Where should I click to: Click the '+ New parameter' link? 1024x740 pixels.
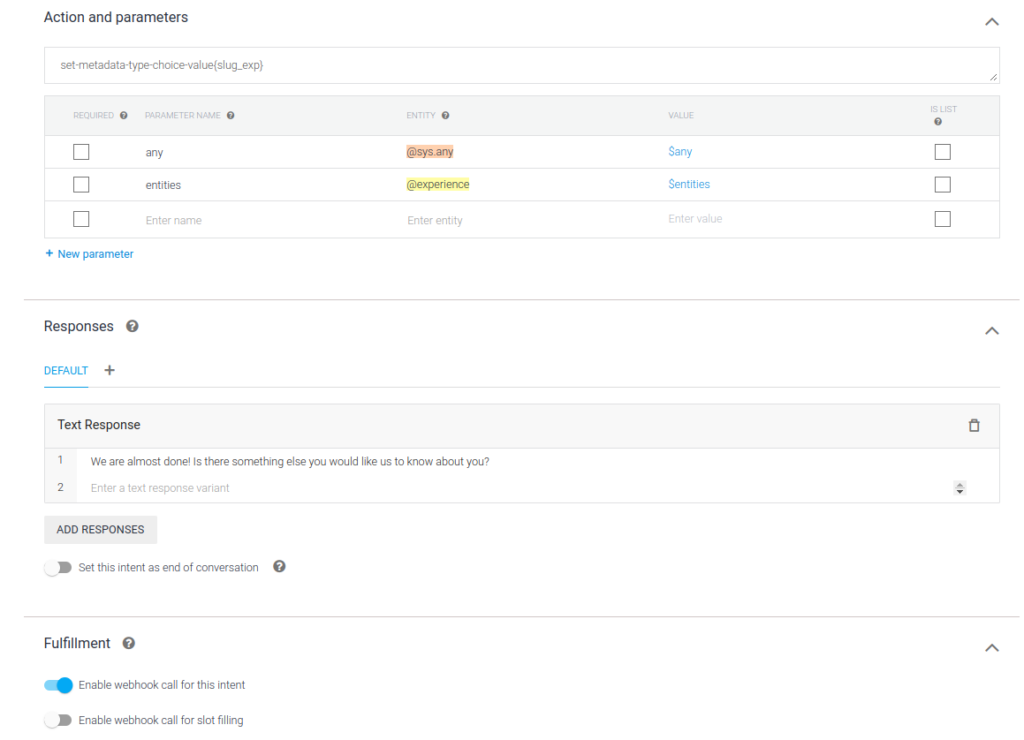(x=89, y=254)
